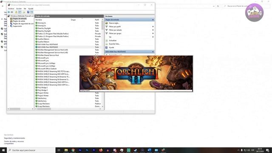272x153 pixels.
Task: Expand the Filtrar por grupo submenu arrow
Action: (x=153, y=33)
